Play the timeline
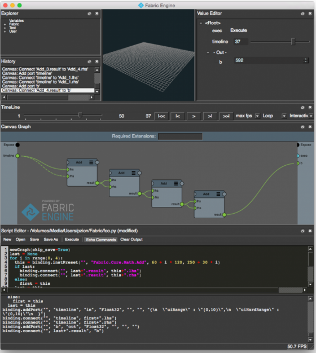316x353 pixels. pyautogui.click(x=194, y=116)
